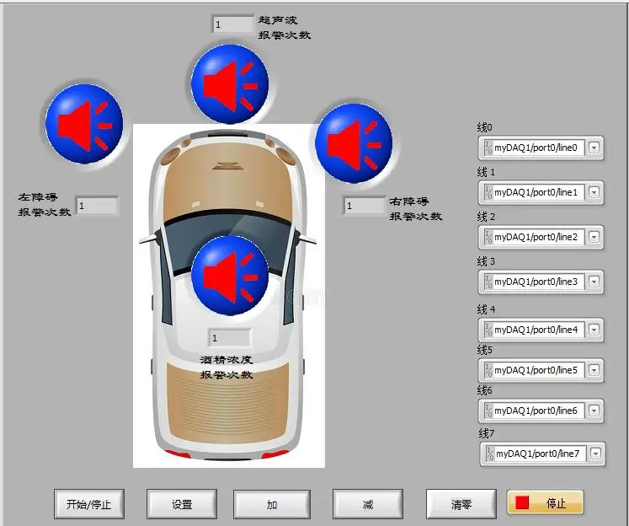Click the alcohol concentration speaker indicator on car

point(230,276)
